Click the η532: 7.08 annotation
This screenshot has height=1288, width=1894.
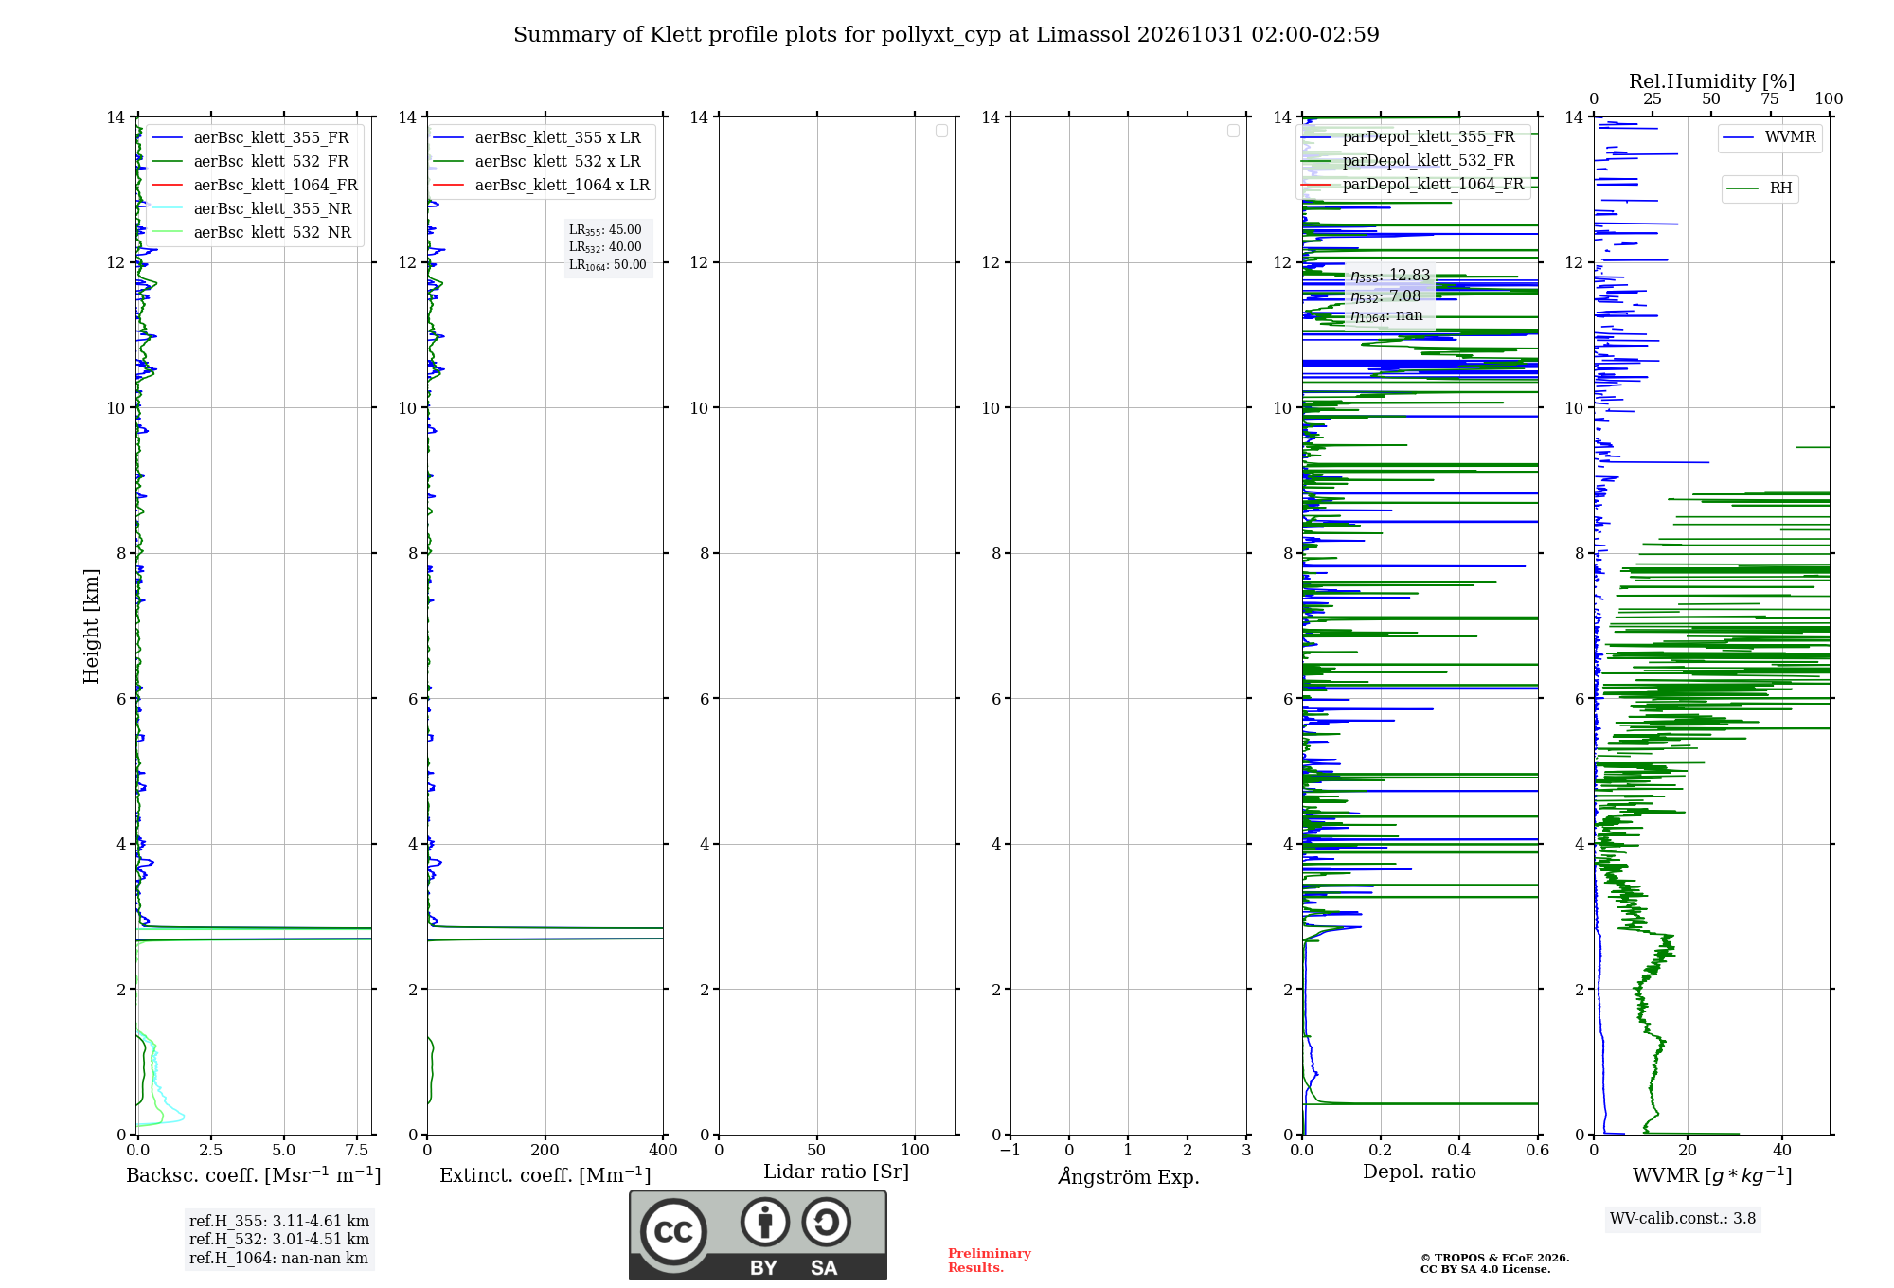pyautogui.click(x=1385, y=296)
